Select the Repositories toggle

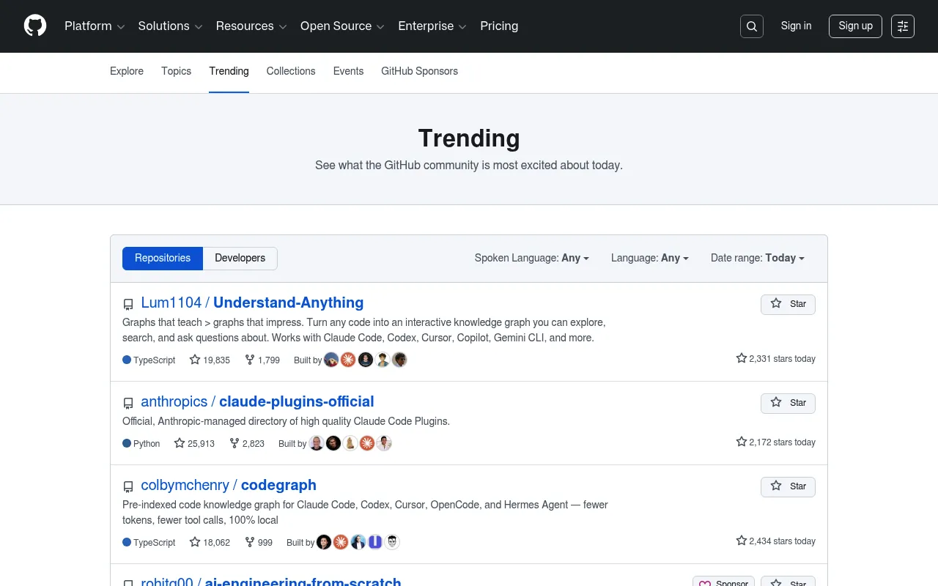(163, 258)
